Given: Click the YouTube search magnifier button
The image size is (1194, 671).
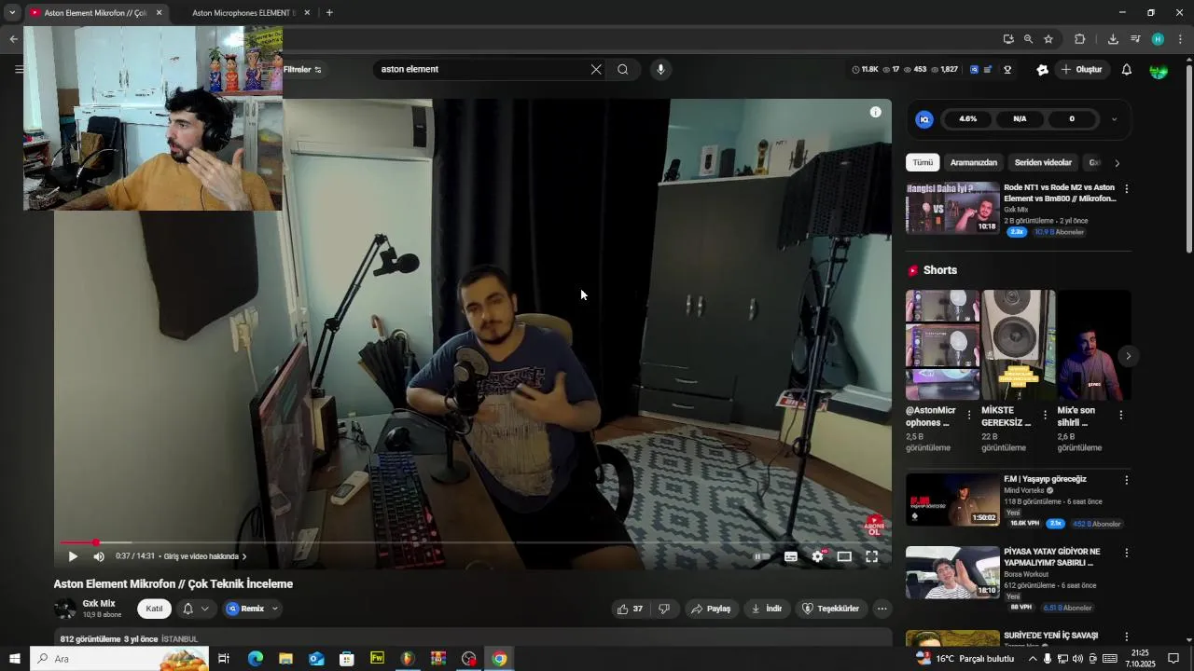Looking at the screenshot, I should pos(623,69).
